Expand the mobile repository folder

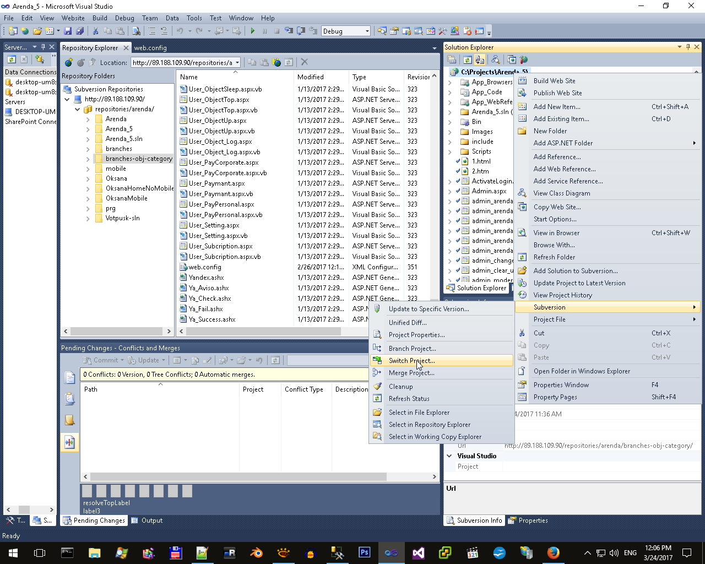point(88,169)
